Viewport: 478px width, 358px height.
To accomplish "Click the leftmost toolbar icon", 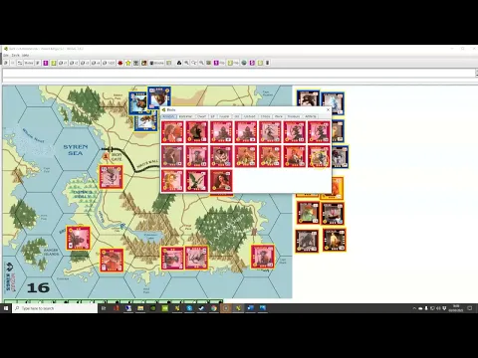I will [x=6, y=63].
